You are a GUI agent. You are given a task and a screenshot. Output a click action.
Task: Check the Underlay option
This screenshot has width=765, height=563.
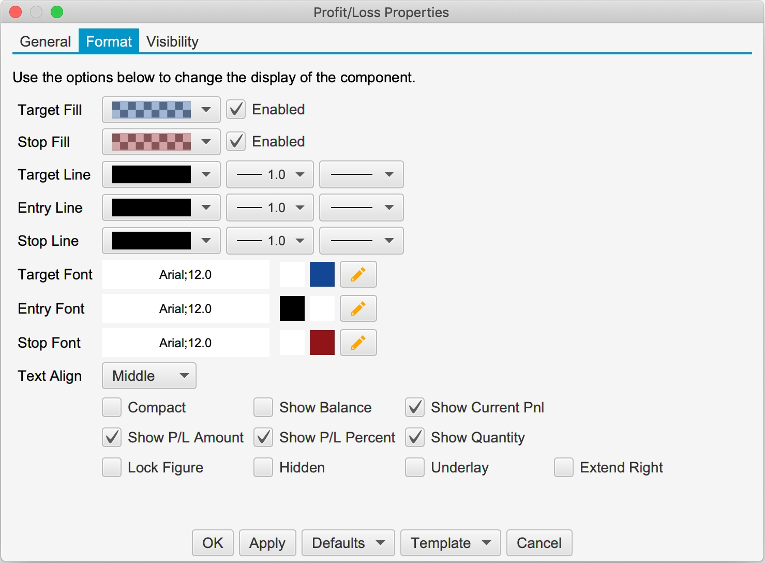(x=415, y=467)
